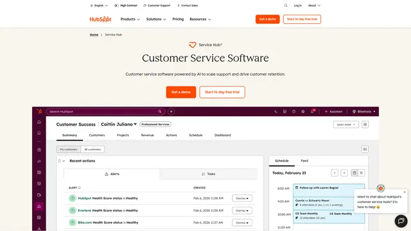The width and height of the screenshot is (411, 231).
Task: Switch to the Projects tab
Action: (123, 135)
